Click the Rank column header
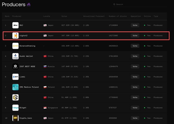174x124 pixels. (7, 16)
